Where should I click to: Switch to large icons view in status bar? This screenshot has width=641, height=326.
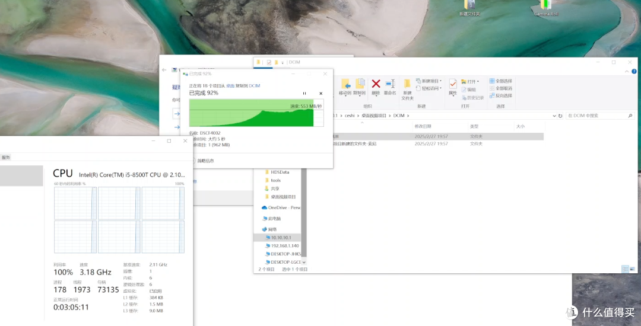[x=633, y=269]
